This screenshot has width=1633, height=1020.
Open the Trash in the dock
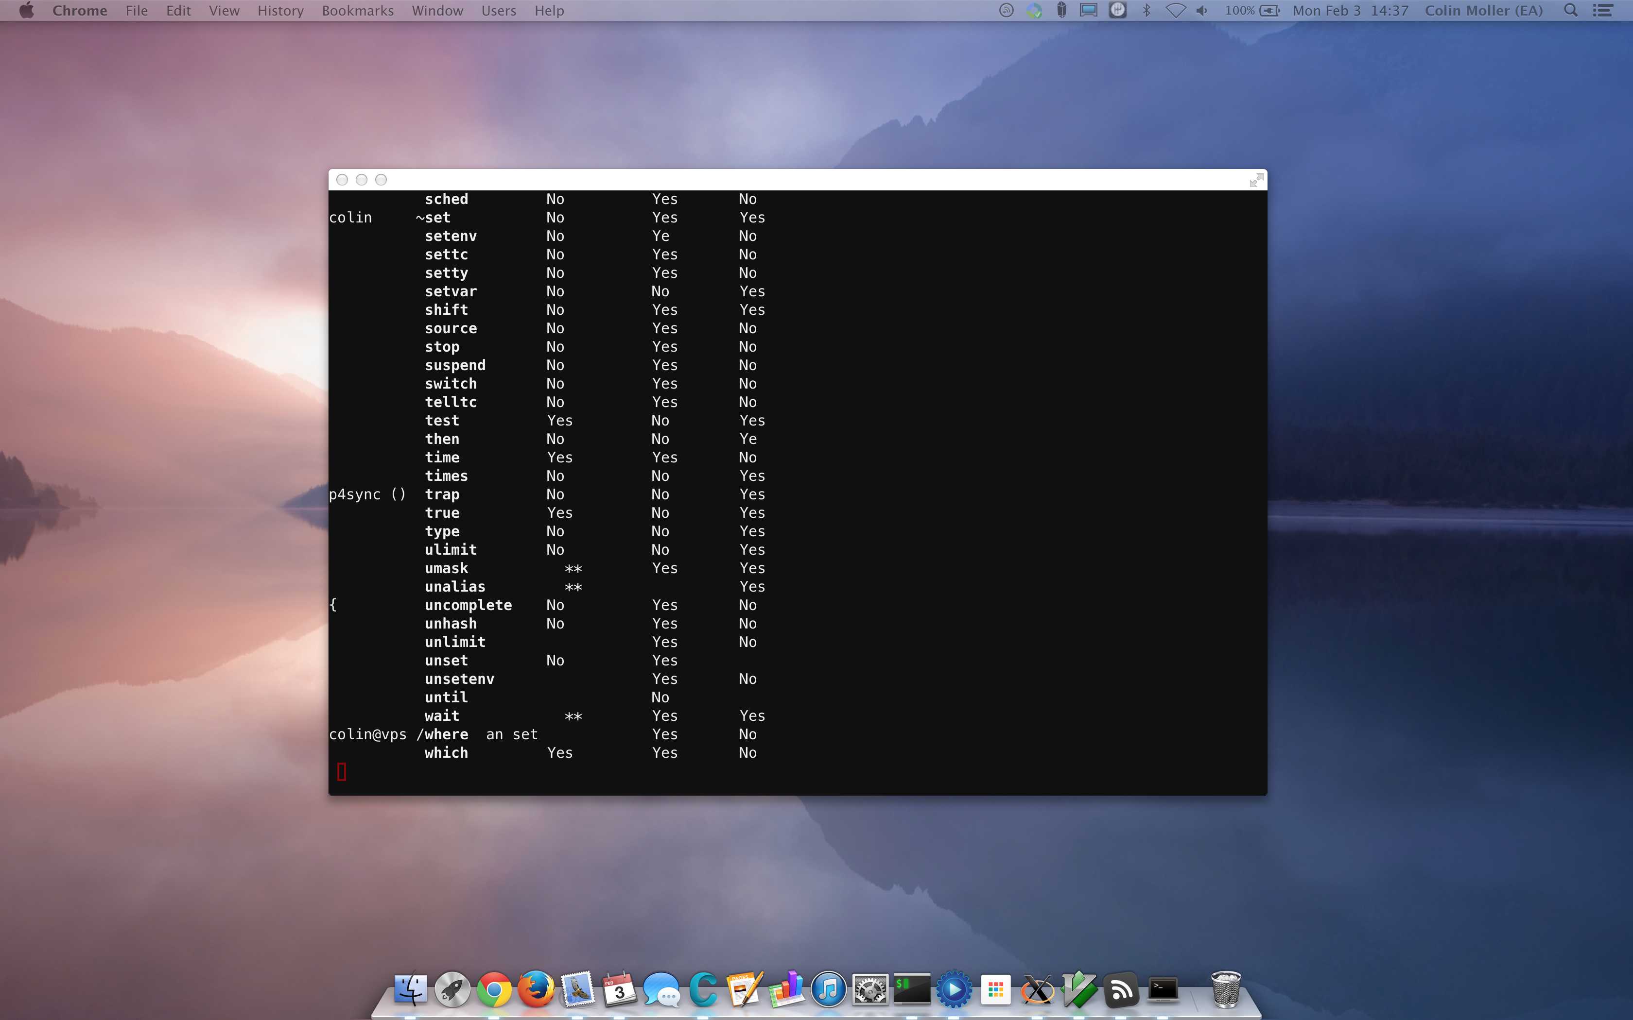[x=1226, y=990]
